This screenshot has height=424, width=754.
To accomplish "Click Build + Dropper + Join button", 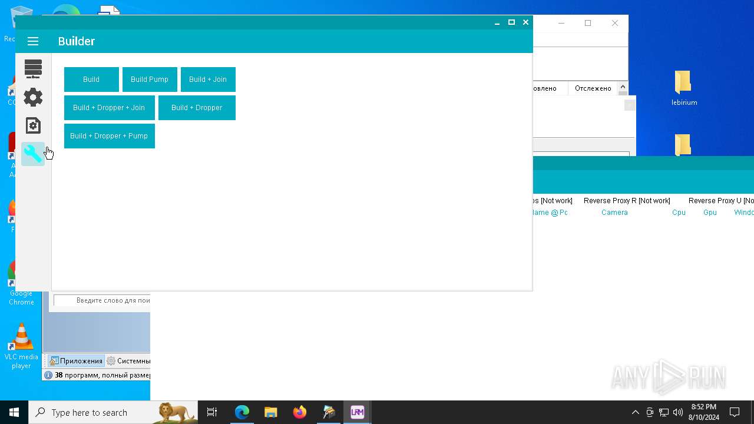I will (x=109, y=108).
